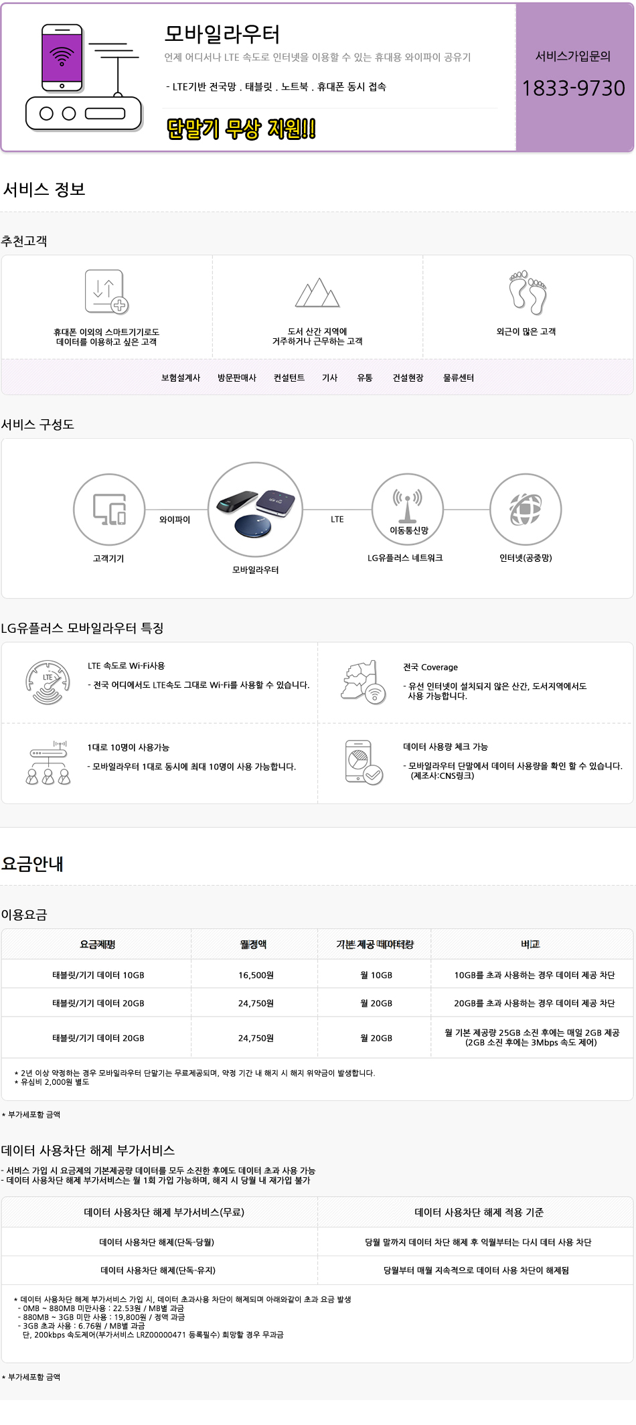Click the service inquiry phone number 1833-9730
Image resolution: width=636 pixels, height=1425 pixels.
click(x=573, y=88)
